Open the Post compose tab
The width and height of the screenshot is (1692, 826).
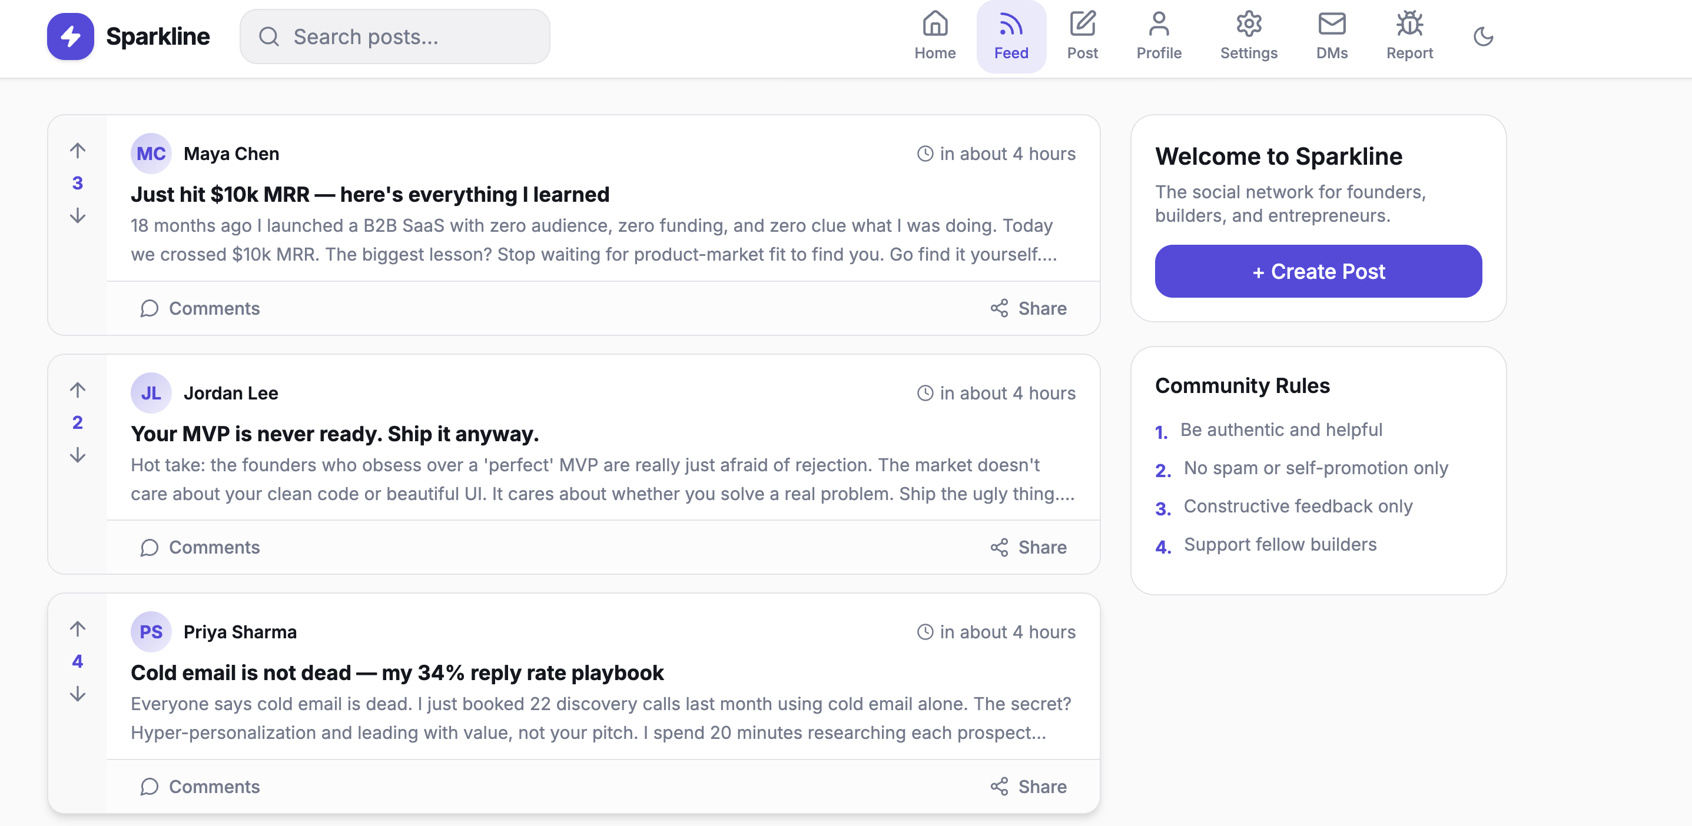(1082, 36)
